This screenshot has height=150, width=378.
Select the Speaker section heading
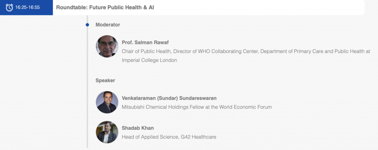(x=105, y=80)
